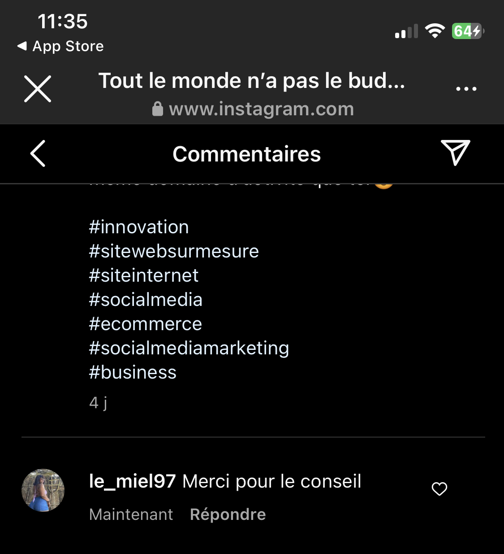Open the #innovation hashtag
This screenshot has width=504, height=554.
(x=139, y=227)
